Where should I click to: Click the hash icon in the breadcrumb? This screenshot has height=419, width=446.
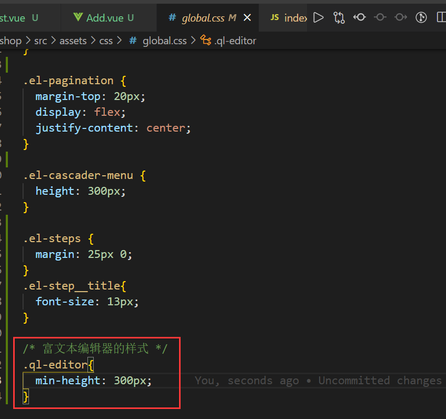(133, 41)
